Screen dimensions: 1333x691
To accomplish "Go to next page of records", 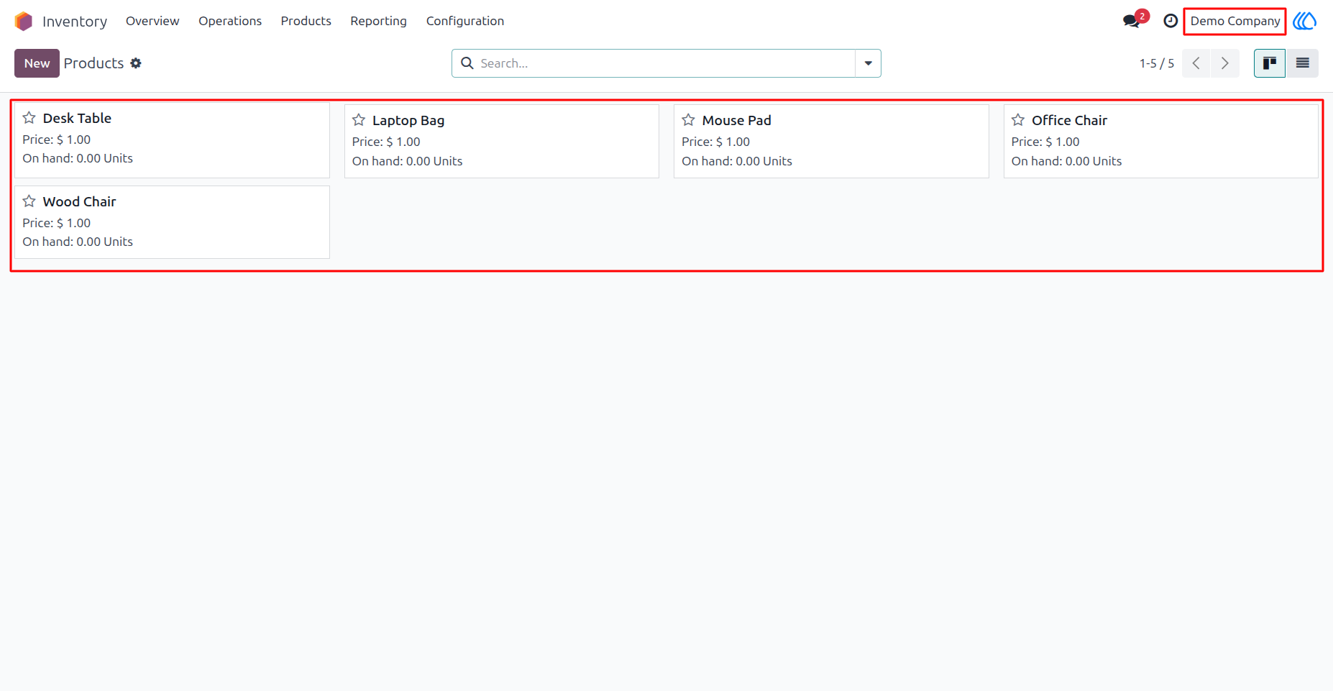I will tap(1225, 63).
